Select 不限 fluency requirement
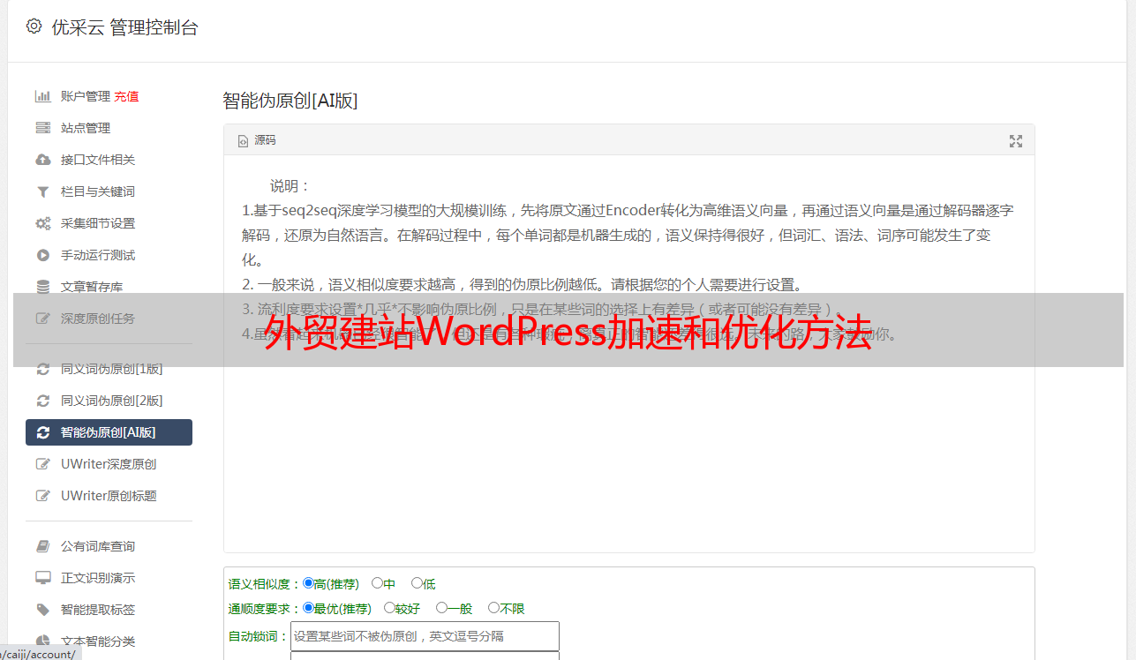 [493, 608]
